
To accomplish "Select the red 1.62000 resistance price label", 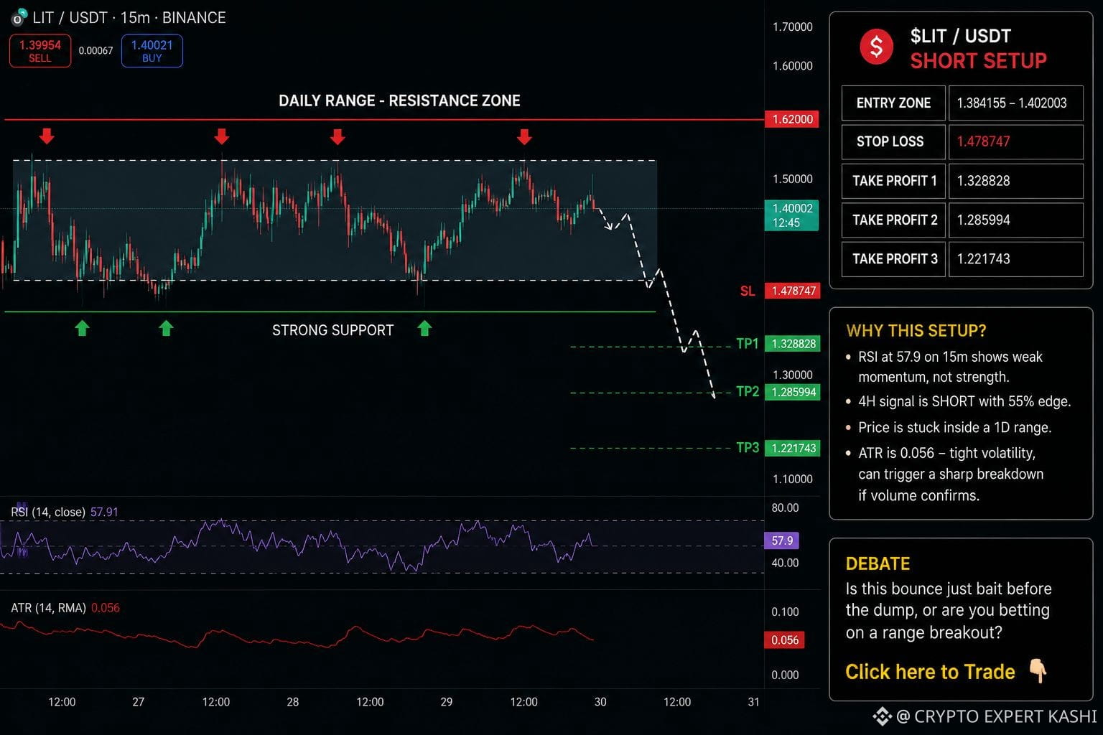I will 793,119.
